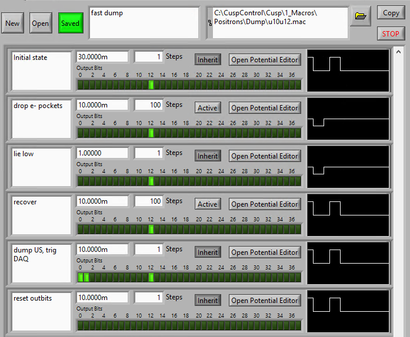Viewport: 410px width, 337px height.
Task: Click potential preview graph of reset outbits
Action: [348, 311]
